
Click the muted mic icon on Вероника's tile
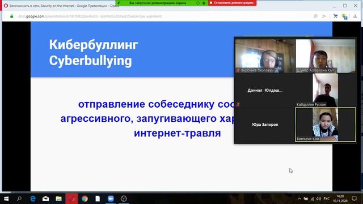click(238, 70)
